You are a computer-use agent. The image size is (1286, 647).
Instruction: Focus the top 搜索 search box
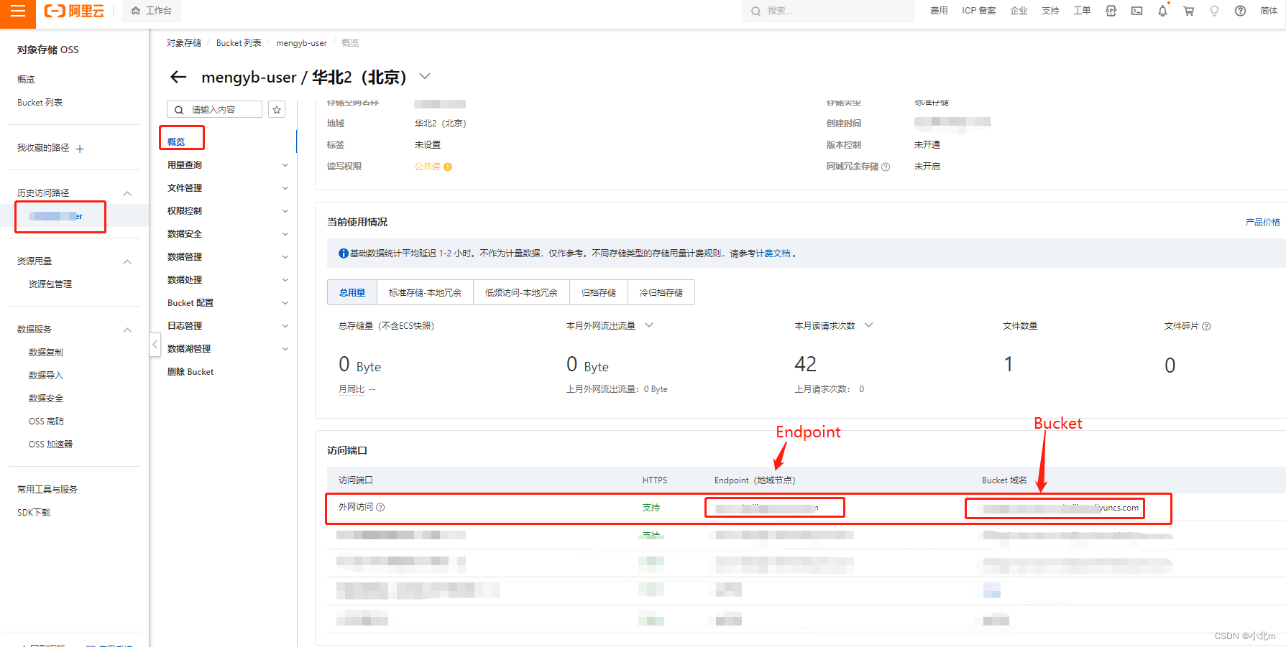pos(827,11)
